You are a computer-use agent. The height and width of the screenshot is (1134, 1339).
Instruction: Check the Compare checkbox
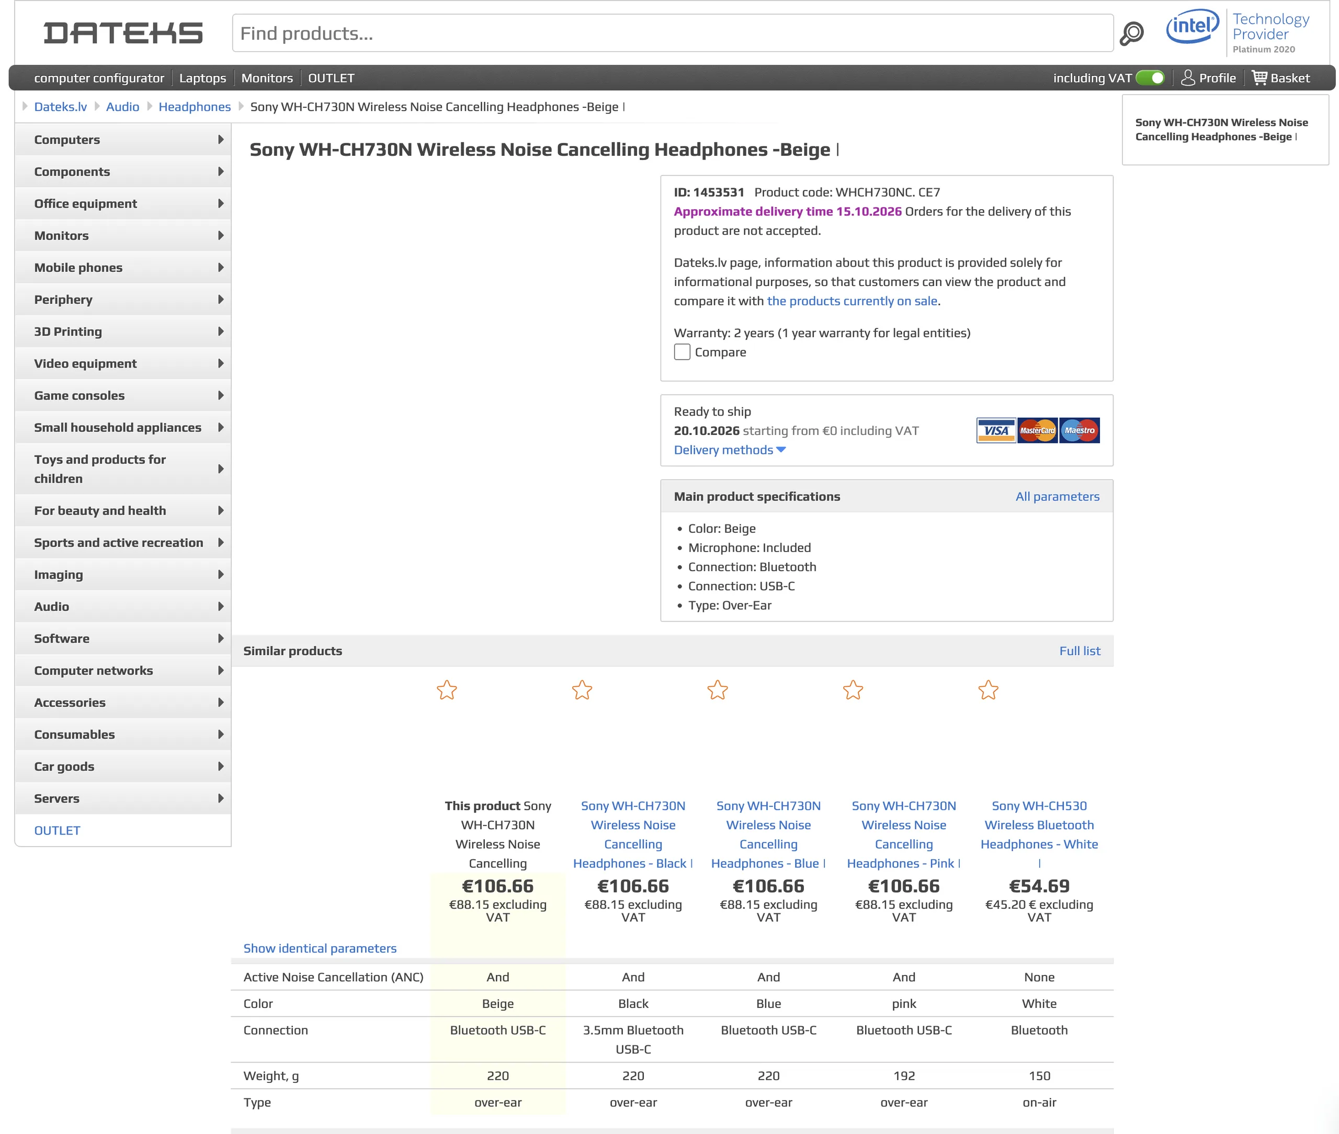pyautogui.click(x=682, y=352)
